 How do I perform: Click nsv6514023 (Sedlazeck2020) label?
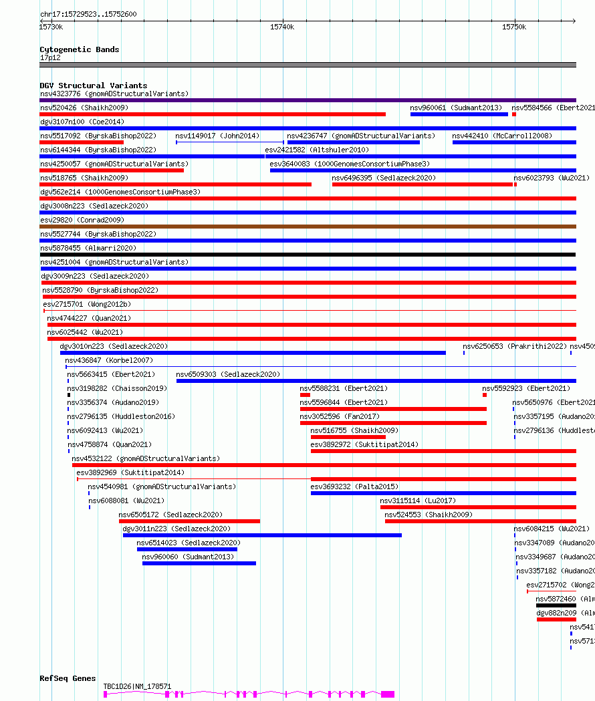tap(189, 543)
